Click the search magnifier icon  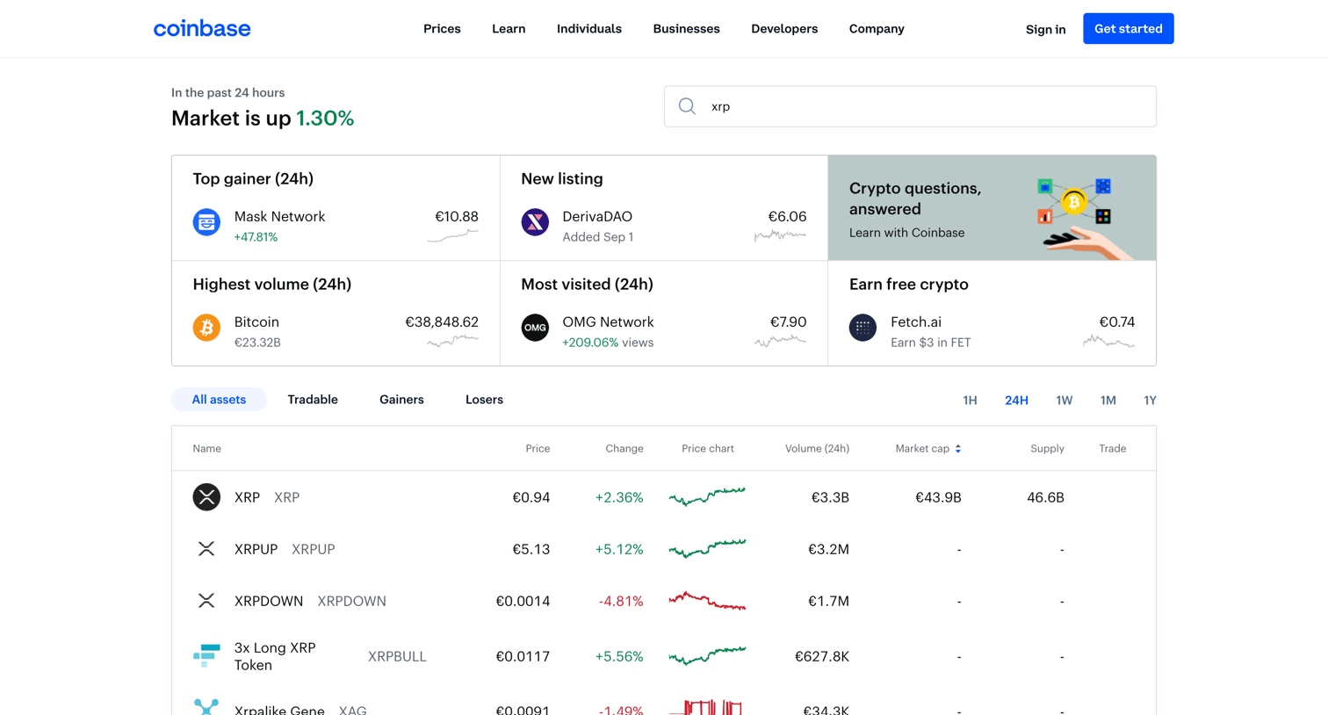[687, 106]
